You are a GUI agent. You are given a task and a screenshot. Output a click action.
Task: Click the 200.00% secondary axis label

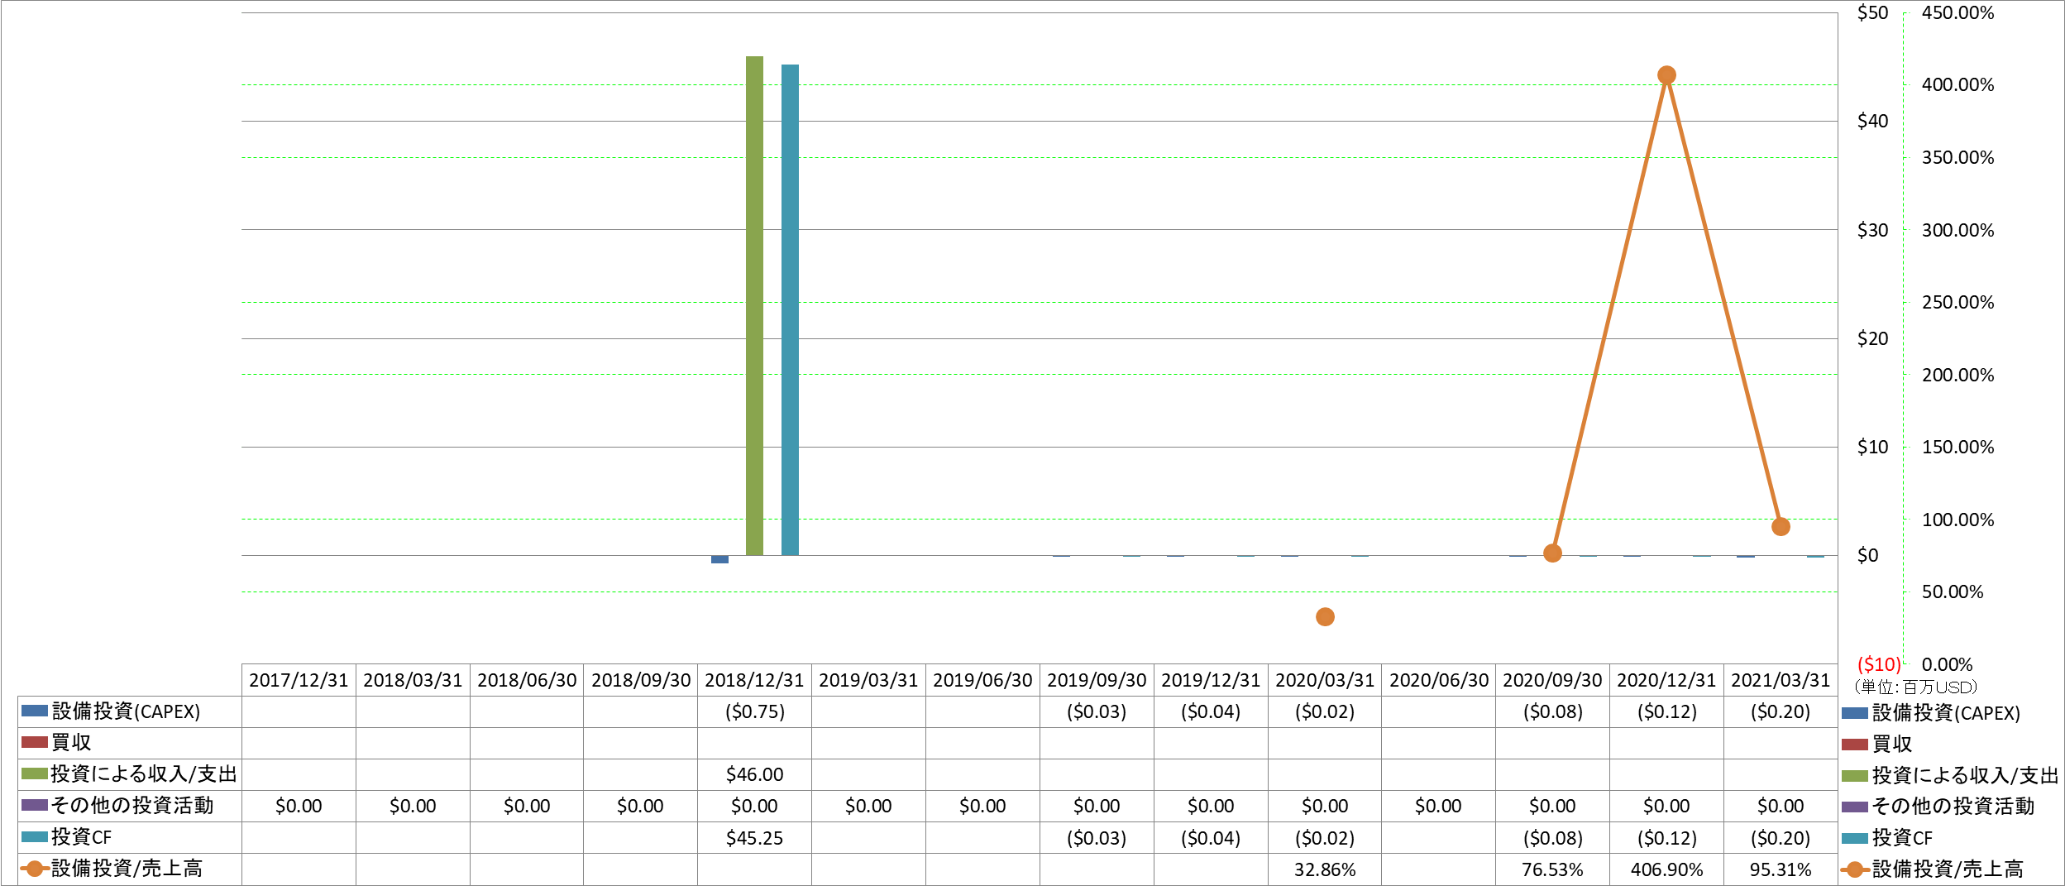1957,375
